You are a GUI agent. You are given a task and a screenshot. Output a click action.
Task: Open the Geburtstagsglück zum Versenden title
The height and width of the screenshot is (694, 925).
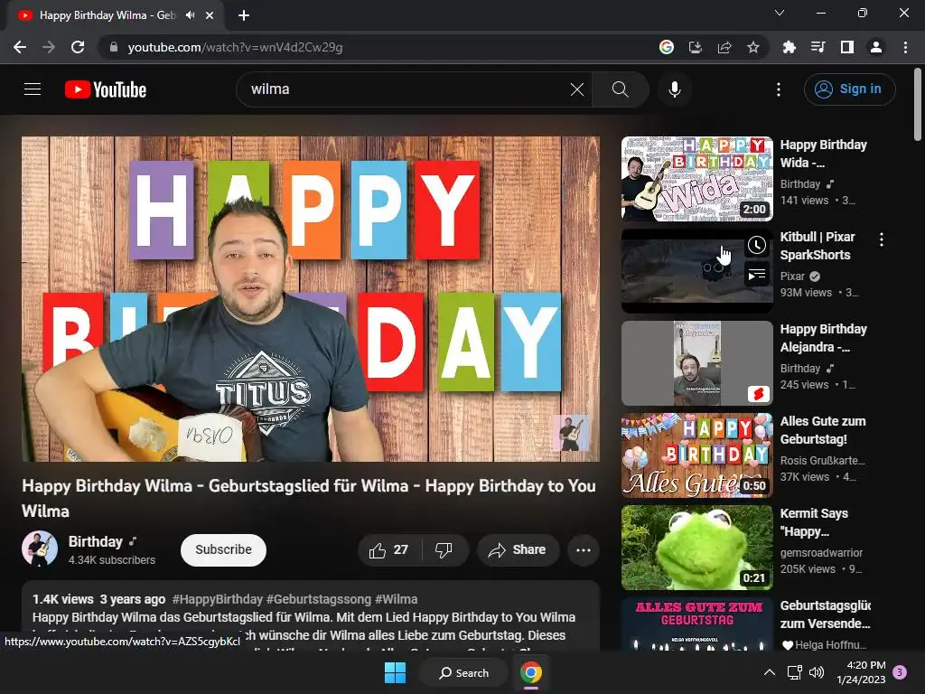point(826,614)
